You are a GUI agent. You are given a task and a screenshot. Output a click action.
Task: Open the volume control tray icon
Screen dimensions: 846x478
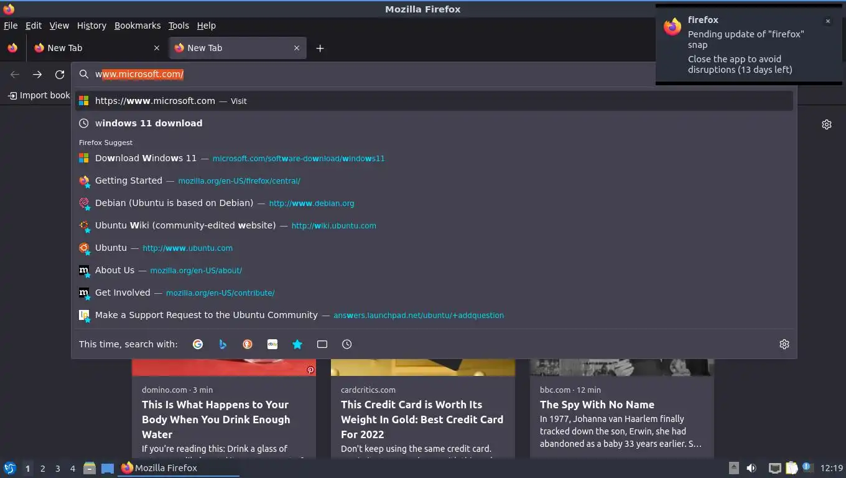(x=751, y=468)
